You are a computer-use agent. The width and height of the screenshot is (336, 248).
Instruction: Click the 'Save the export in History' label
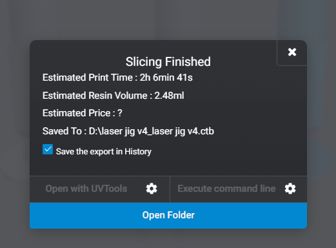104,152
